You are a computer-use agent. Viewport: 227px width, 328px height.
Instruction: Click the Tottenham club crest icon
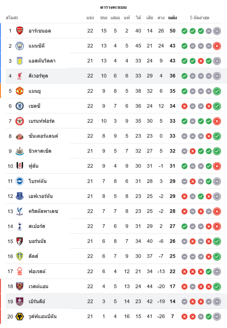tap(20, 226)
